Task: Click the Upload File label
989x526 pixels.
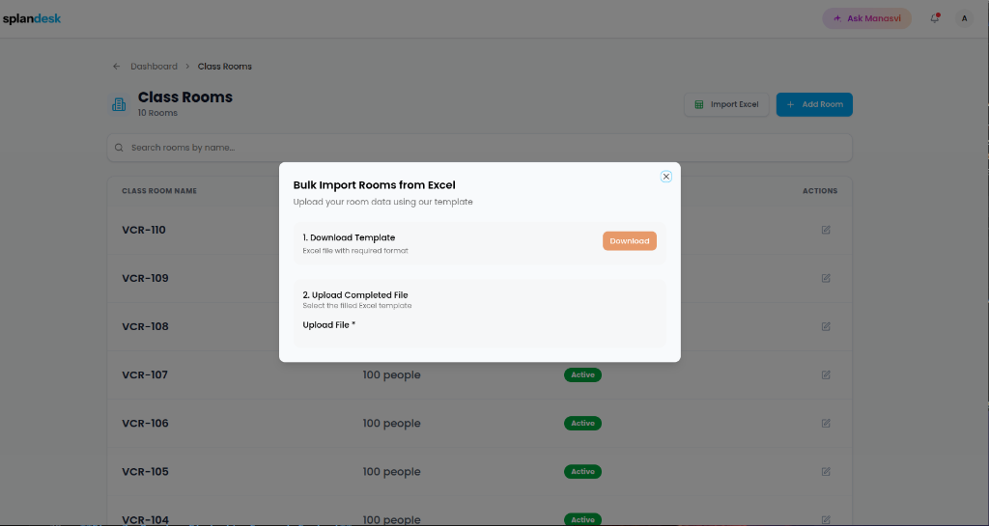Action: click(328, 325)
